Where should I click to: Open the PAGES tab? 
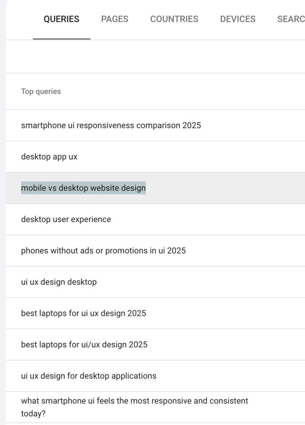tap(115, 19)
